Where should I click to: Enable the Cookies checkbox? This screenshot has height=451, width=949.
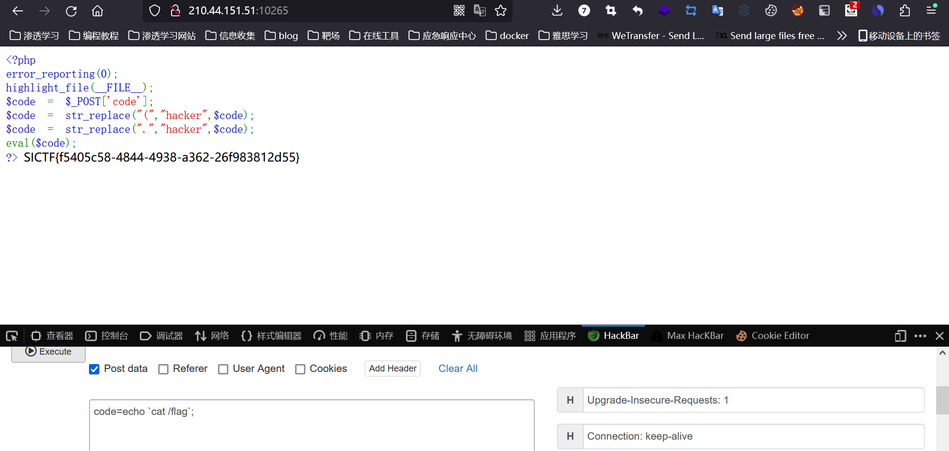pos(300,369)
